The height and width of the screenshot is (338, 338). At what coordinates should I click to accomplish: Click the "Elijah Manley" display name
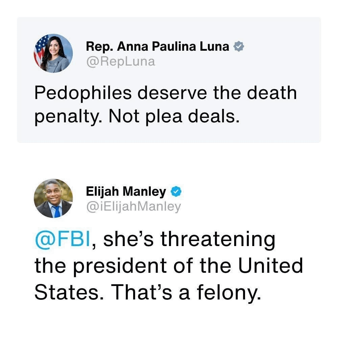point(126,192)
